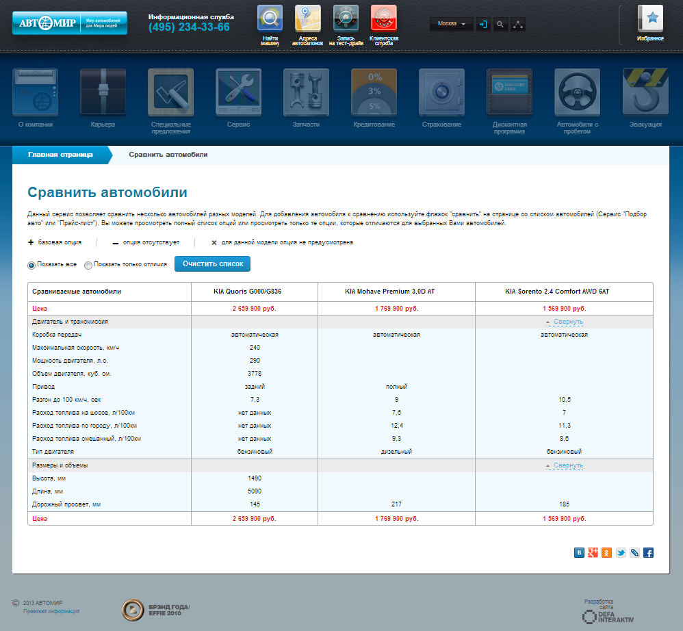Open the 'Избранное' star icon
This screenshot has width=683, height=631.
[650, 18]
